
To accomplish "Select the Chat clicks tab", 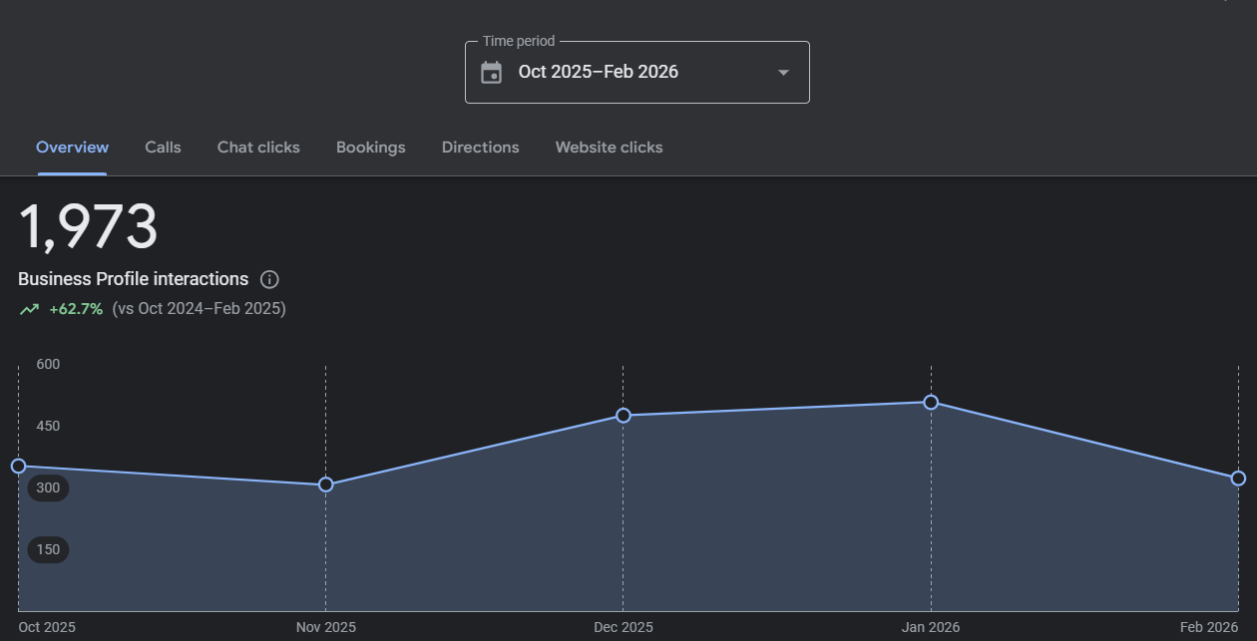I will (258, 148).
